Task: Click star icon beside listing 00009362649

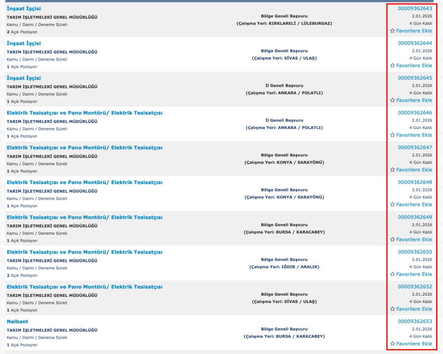Action: point(392,239)
